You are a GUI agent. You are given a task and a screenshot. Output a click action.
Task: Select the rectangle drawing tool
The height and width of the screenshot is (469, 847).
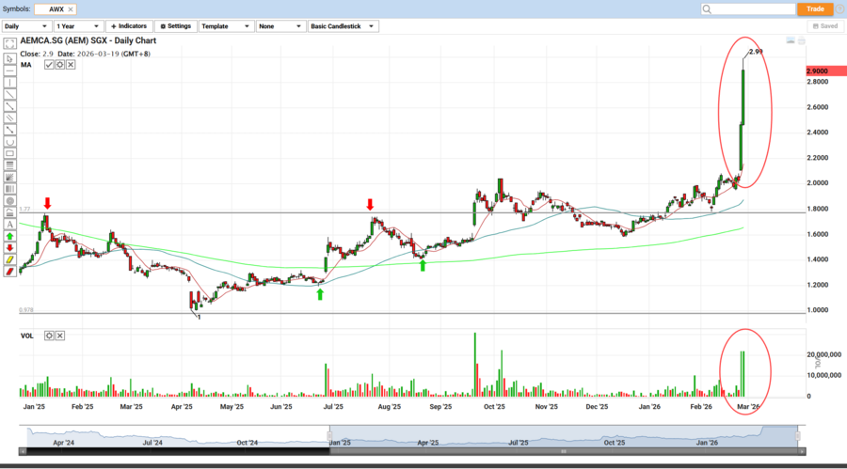coord(9,153)
